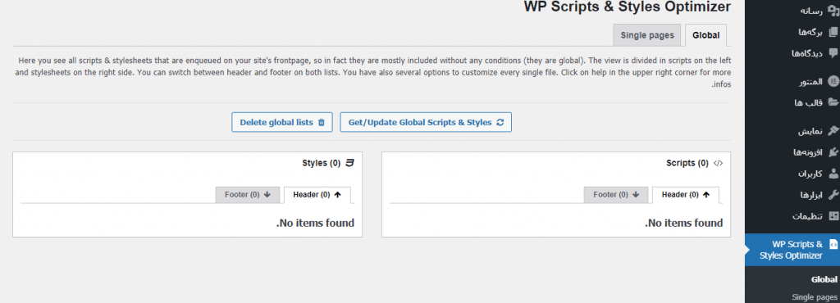Click the Pages icon in sidebar
This screenshot has height=303, width=840.
point(833,32)
